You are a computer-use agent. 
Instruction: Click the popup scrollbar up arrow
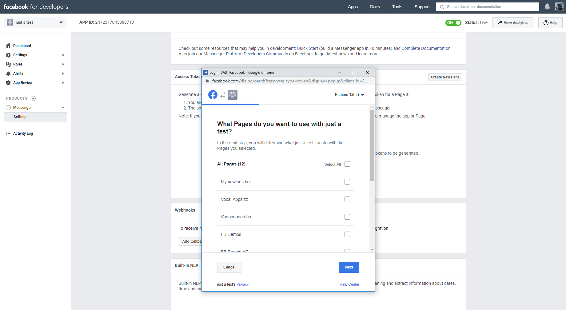pyautogui.click(x=372, y=108)
